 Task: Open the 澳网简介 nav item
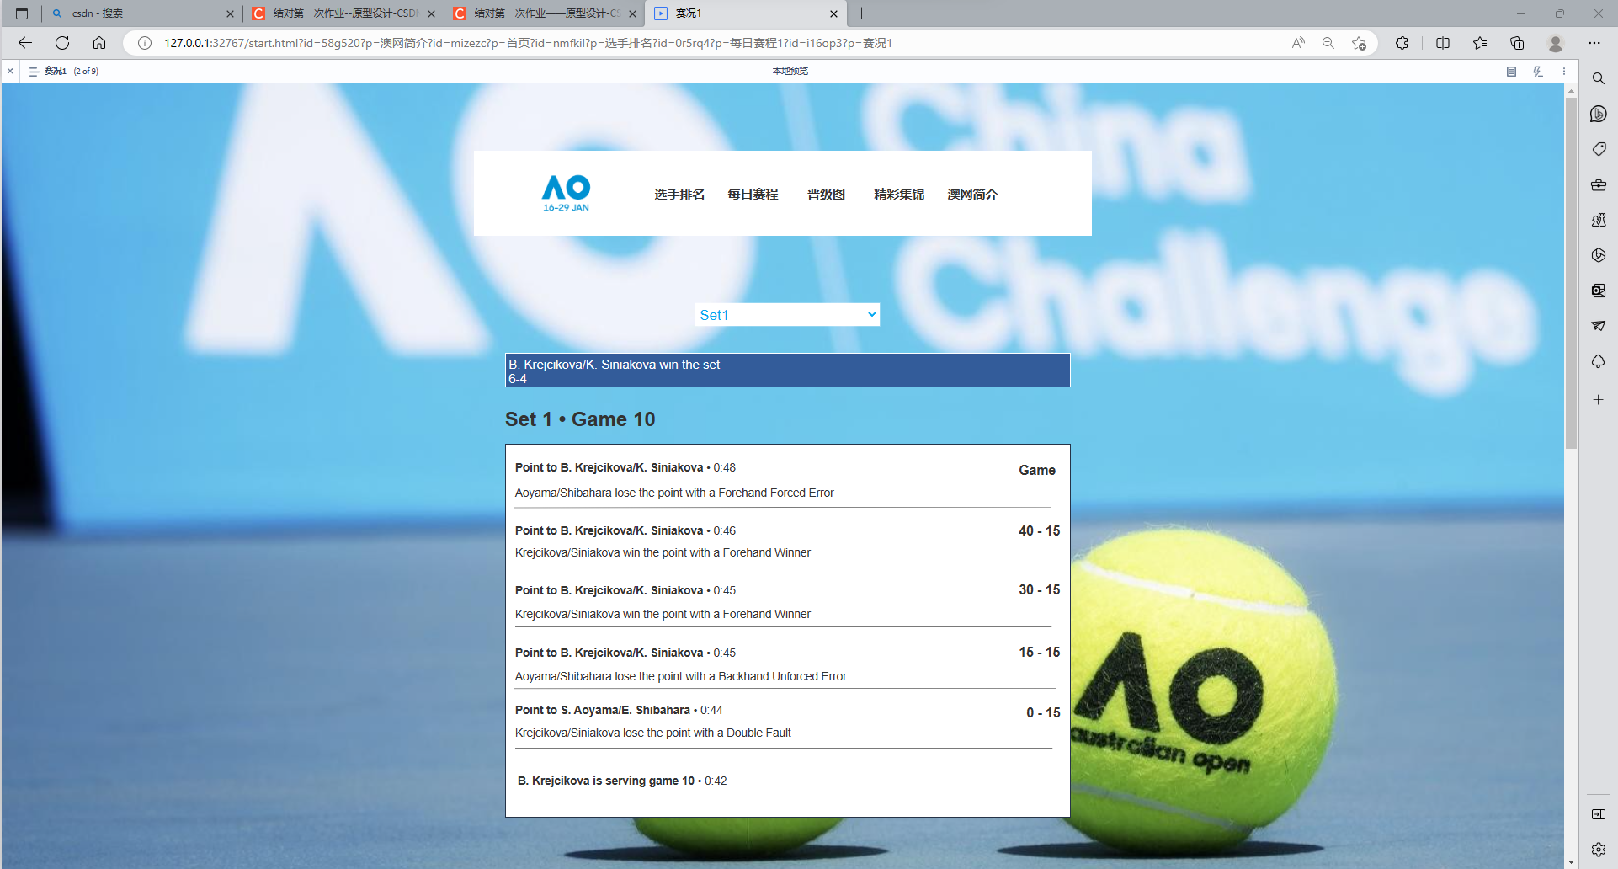[x=972, y=195]
